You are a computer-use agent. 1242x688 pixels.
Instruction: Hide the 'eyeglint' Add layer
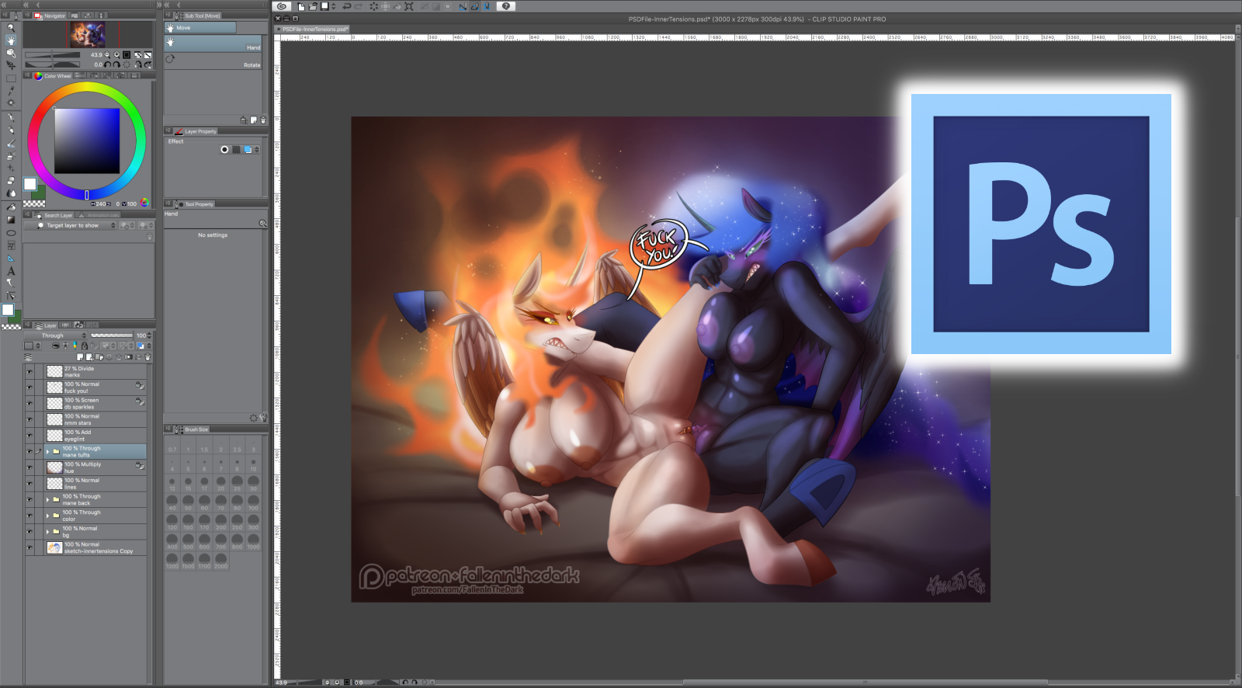click(29, 436)
